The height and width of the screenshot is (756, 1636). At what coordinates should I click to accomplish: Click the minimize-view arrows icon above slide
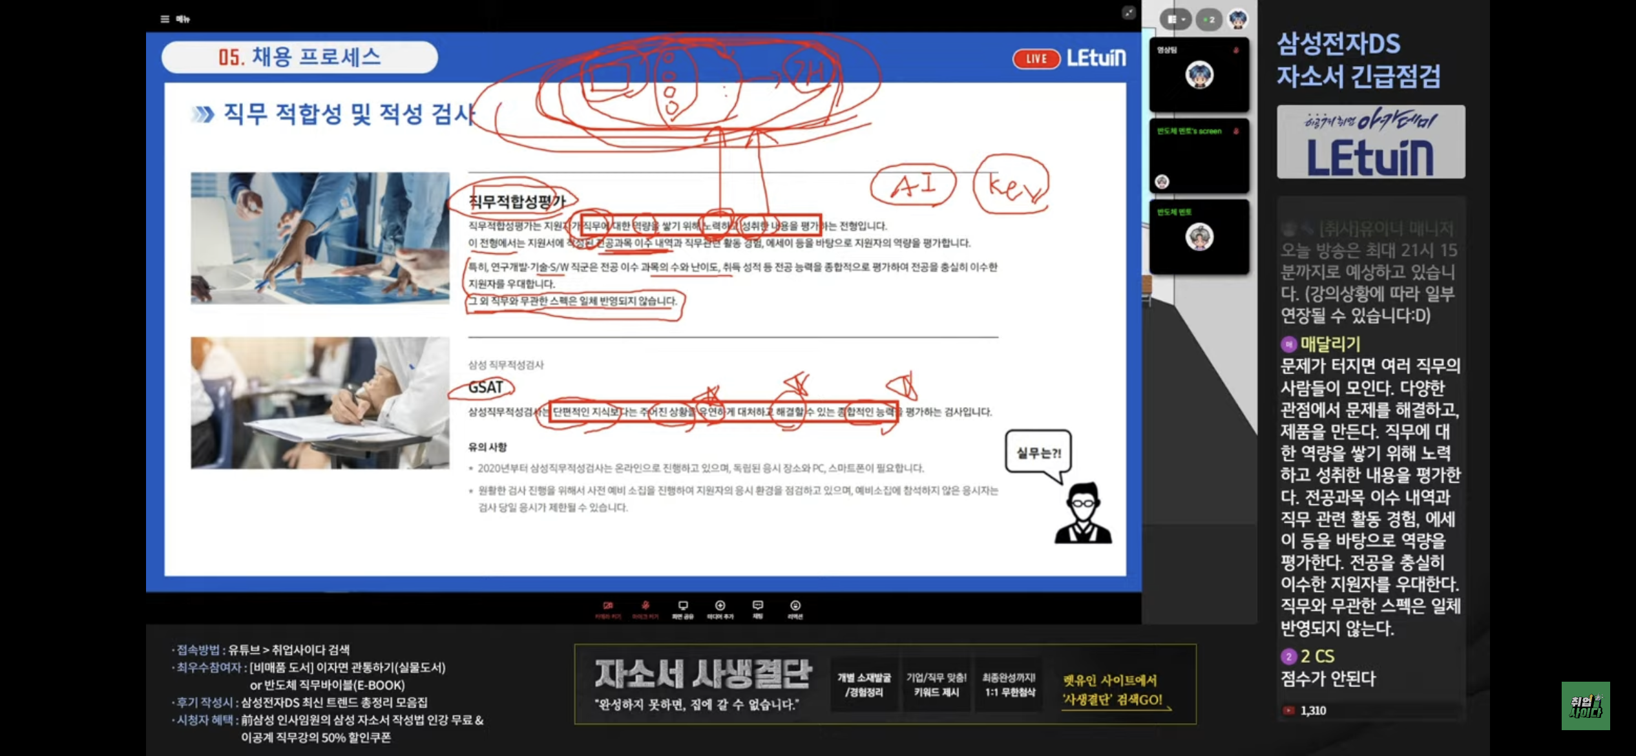pyautogui.click(x=1128, y=13)
